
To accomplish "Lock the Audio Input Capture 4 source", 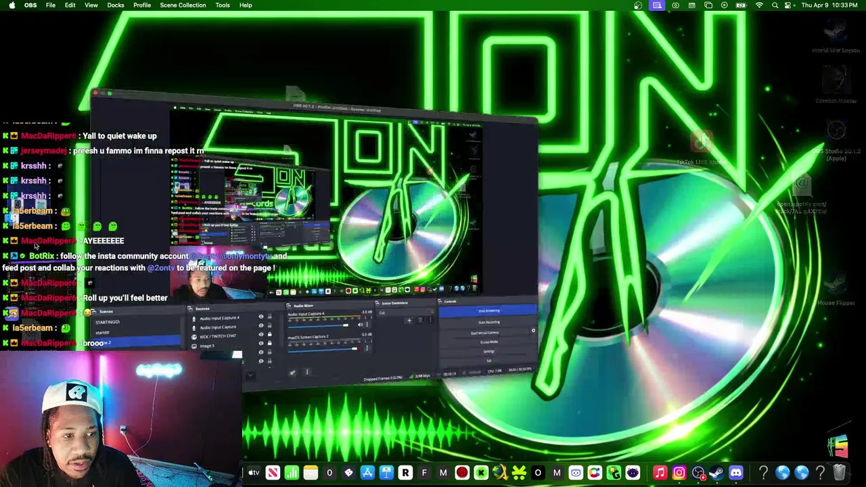I will pyautogui.click(x=269, y=317).
